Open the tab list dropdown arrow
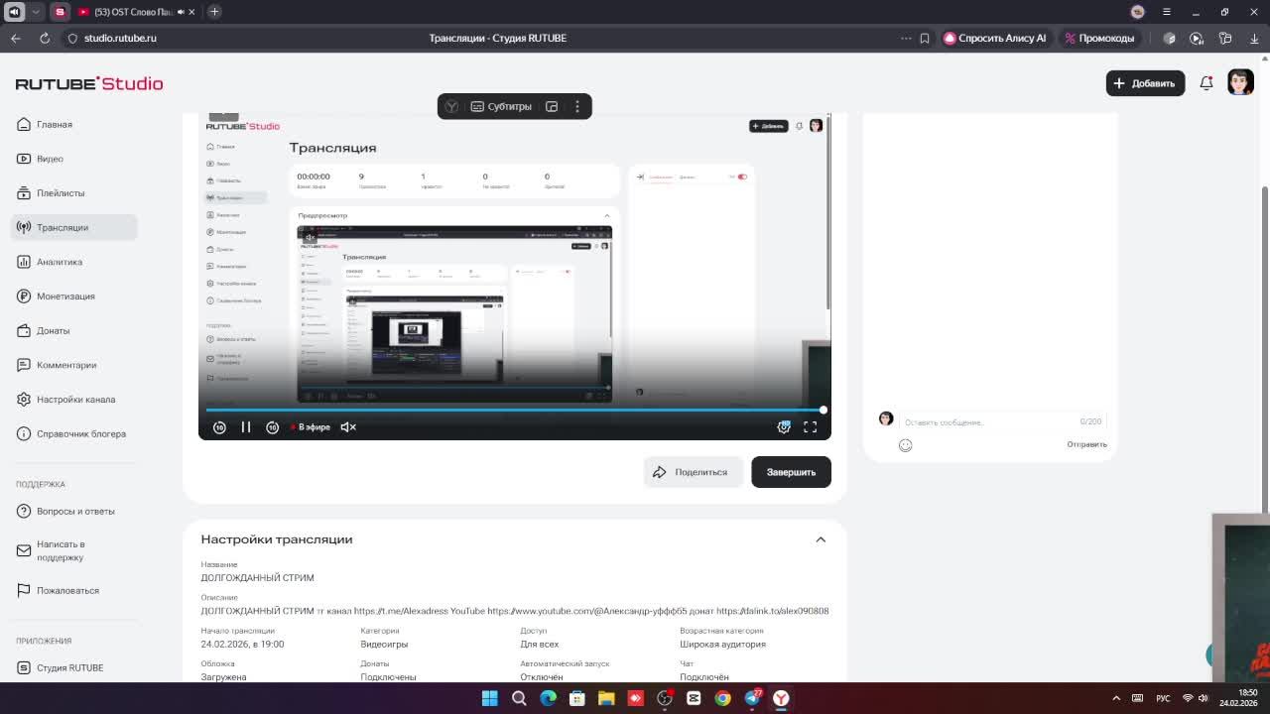The width and height of the screenshot is (1270, 714). [x=36, y=12]
